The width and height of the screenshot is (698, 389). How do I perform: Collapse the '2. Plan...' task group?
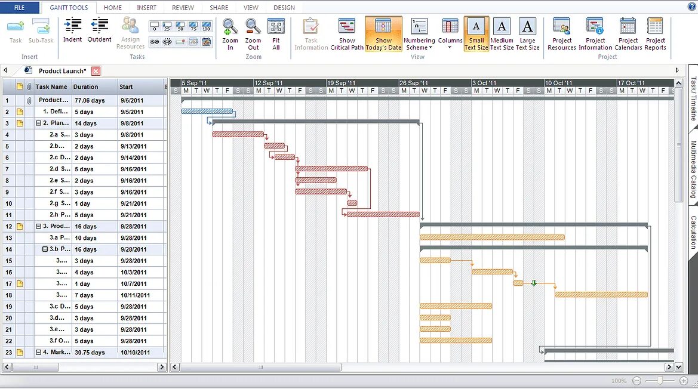tap(38, 123)
